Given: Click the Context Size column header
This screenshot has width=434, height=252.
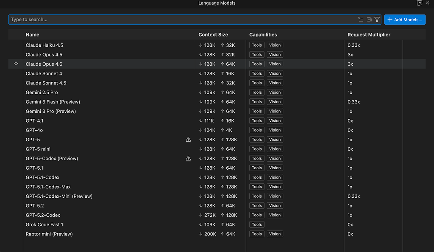Looking at the screenshot, I should pos(213,35).
